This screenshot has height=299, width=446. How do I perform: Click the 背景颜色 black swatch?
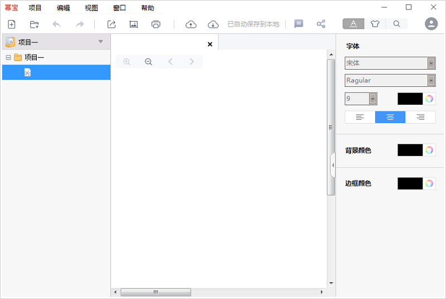[x=410, y=150]
